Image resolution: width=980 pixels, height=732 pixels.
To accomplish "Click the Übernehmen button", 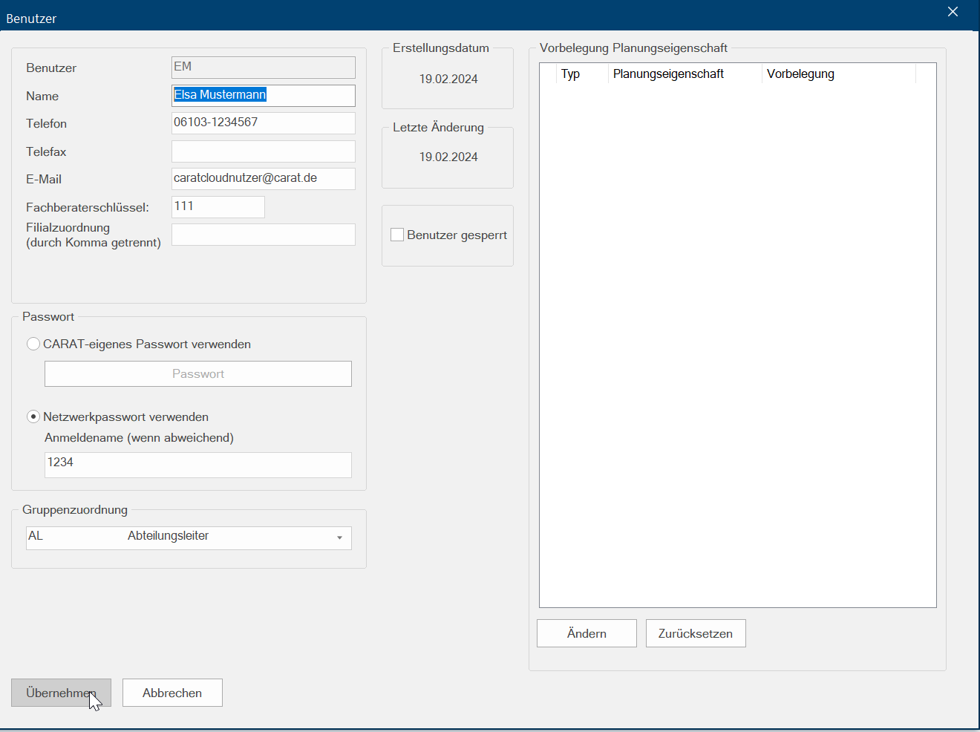I will tap(61, 693).
